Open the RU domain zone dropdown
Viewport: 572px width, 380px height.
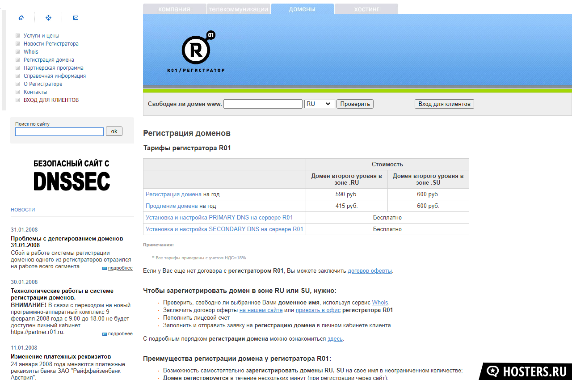(x=320, y=104)
